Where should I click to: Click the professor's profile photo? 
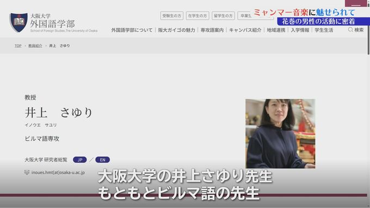point(280,133)
